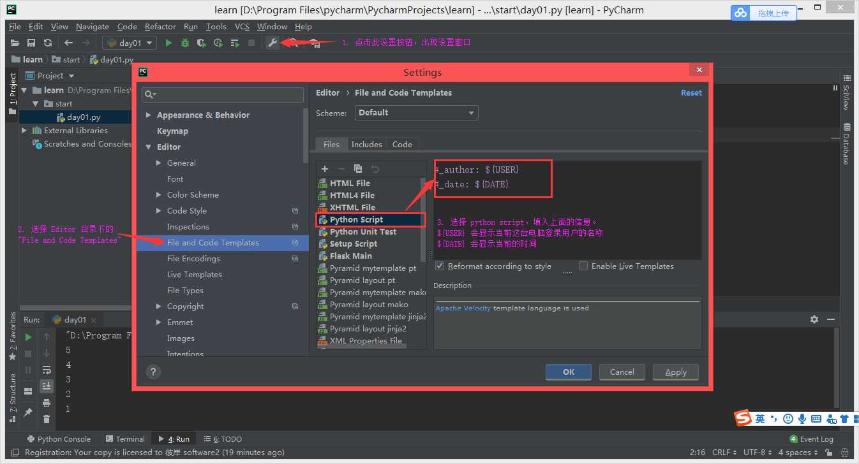Remove template with the minus icon
Image resolution: width=859 pixels, height=464 pixels.
tap(341, 169)
